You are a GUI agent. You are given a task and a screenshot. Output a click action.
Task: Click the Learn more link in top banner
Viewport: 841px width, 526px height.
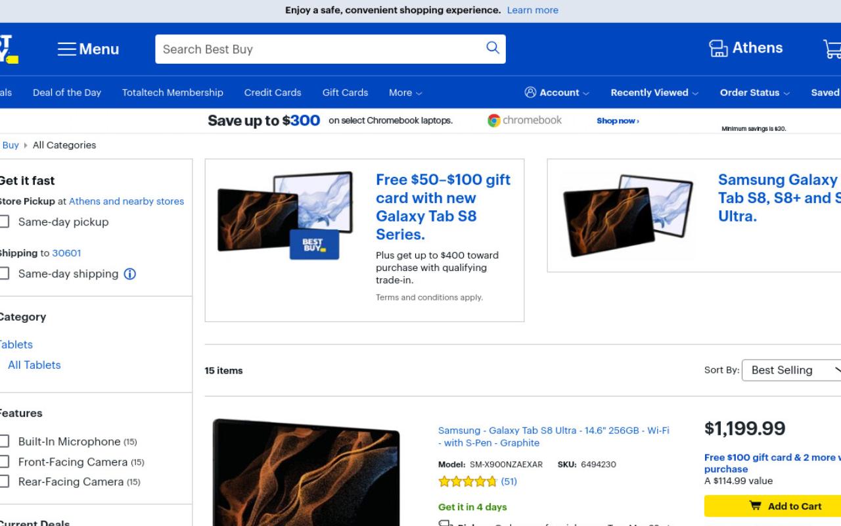(x=533, y=11)
